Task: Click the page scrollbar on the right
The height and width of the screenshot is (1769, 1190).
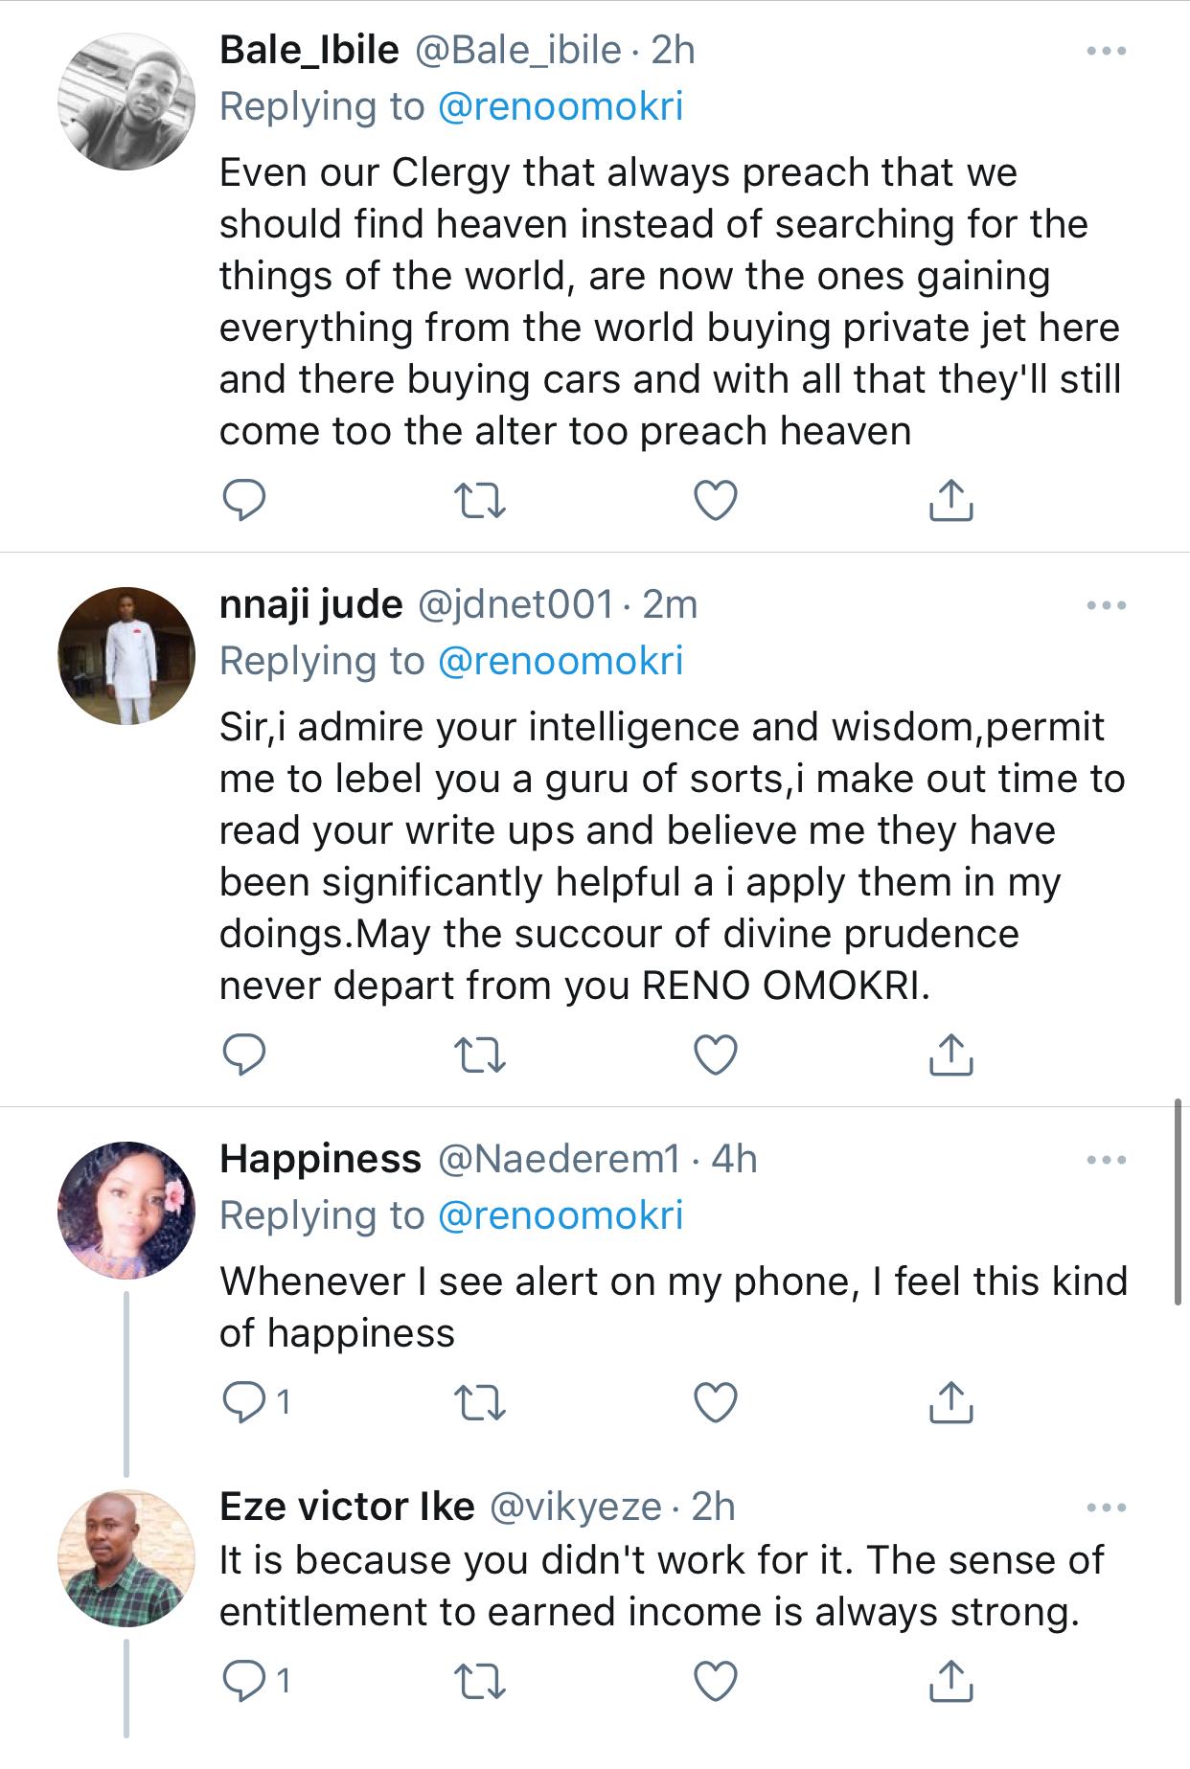Action: [x=1179, y=1202]
